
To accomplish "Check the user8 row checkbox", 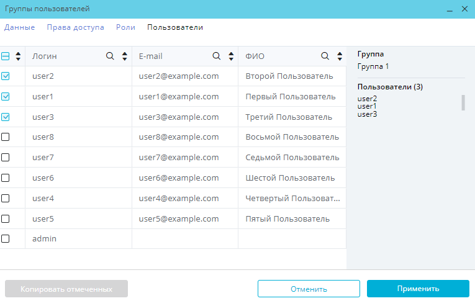I will [6, 137].
